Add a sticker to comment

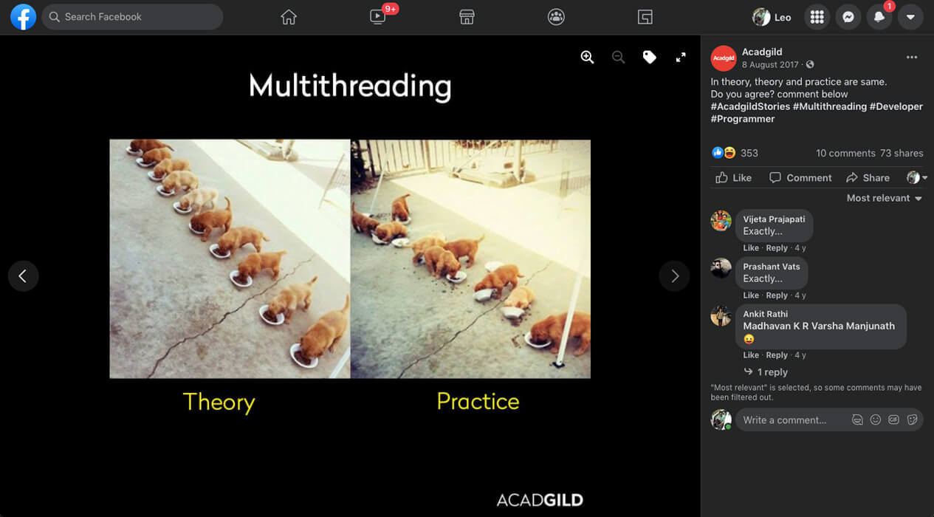(x=912, y=420)
